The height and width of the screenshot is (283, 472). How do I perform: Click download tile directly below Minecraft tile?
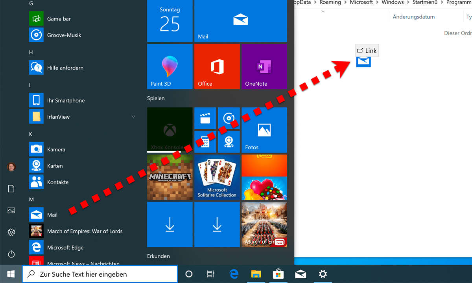(170, 224)
